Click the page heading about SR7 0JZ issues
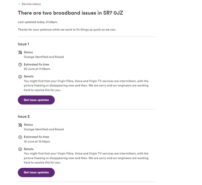Viewport: 202px width, 185px height. click(70, 13)
